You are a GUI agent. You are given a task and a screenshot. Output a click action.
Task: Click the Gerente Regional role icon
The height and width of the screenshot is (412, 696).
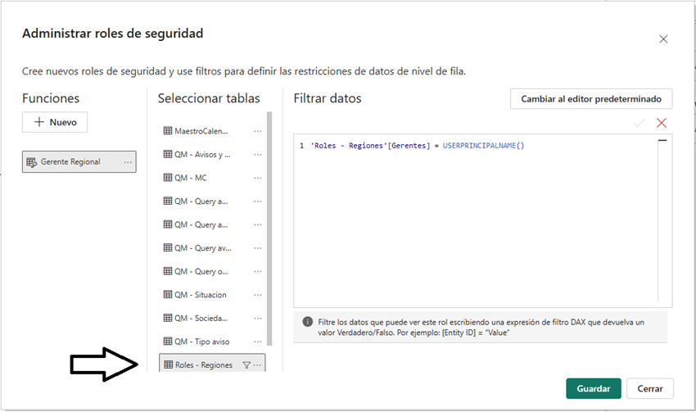pos(32,162)
